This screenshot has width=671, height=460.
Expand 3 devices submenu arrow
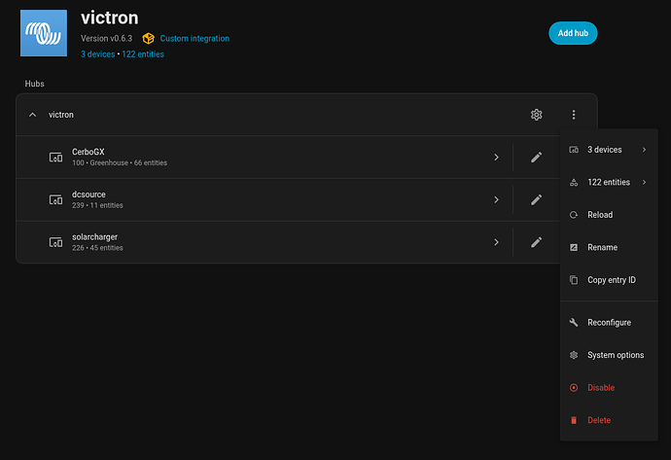coord(644,150)
